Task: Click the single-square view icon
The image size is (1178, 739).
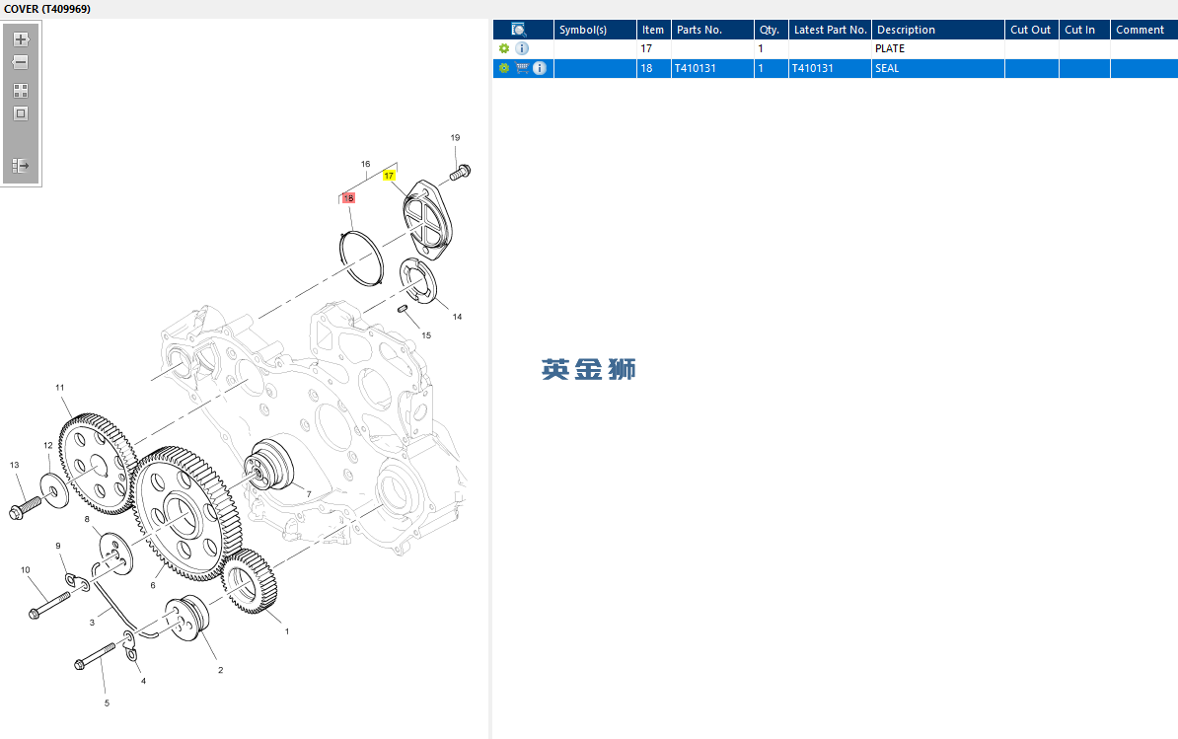Action: pos(21,113)
